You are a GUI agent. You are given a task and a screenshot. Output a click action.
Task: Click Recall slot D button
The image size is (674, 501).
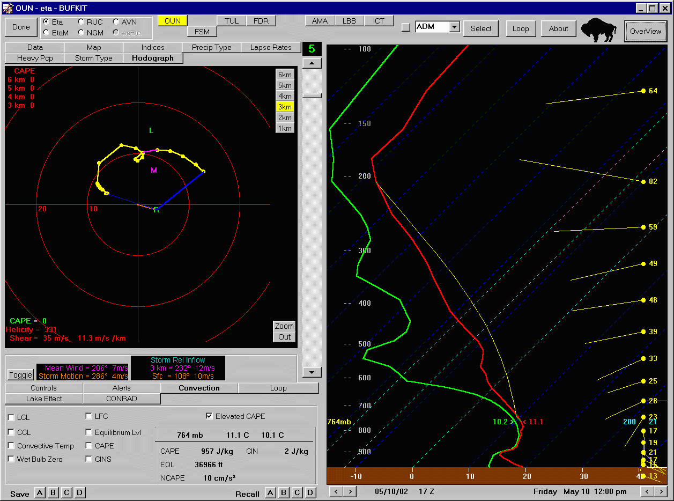tap(310, 492)
